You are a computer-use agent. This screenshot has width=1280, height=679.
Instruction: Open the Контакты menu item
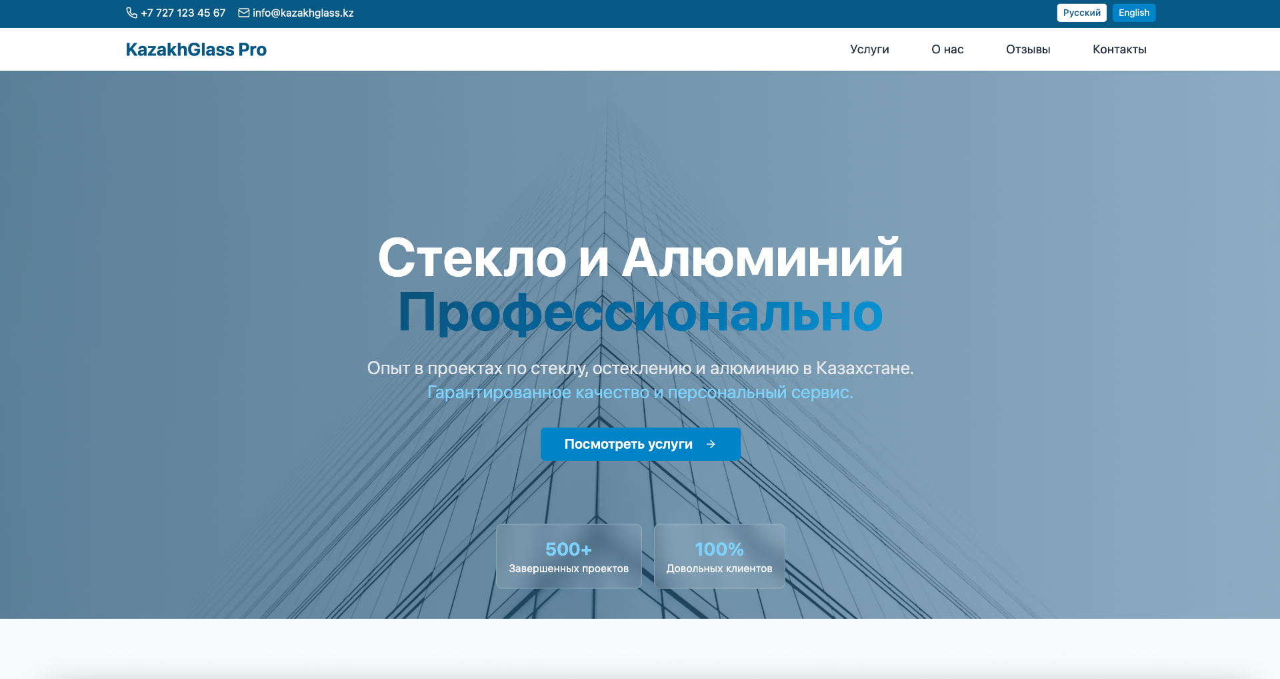(x=1119, y=49)
